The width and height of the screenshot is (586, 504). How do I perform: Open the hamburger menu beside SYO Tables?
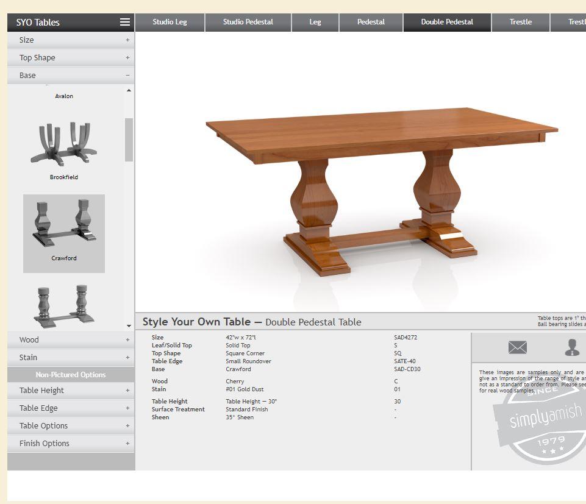(x=125, y=22)
